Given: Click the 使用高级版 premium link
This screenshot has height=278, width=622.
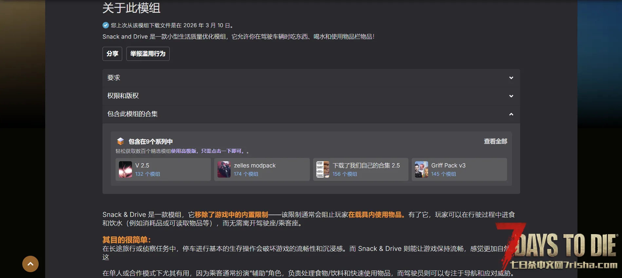Looking at the screenshot, I should (183, 151).
